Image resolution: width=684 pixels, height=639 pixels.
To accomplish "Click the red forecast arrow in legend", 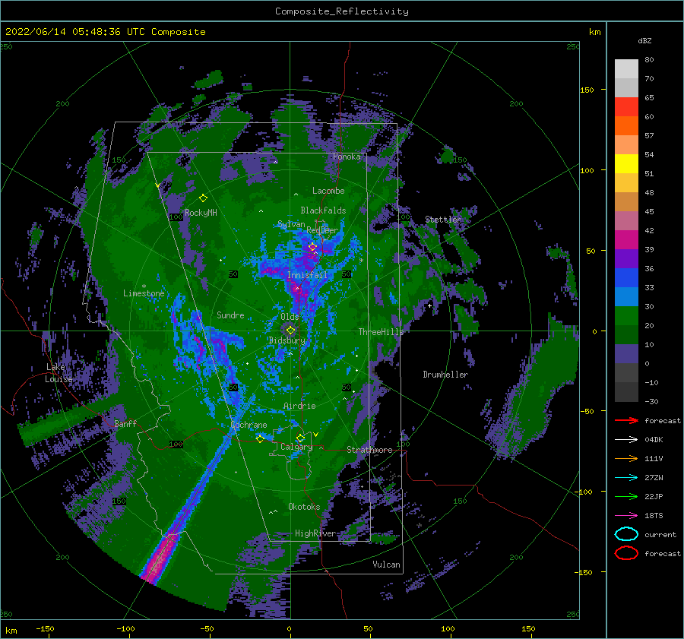I will (626, 420).
